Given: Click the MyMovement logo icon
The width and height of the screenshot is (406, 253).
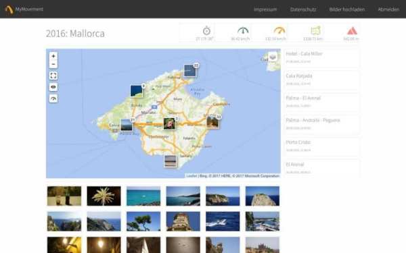Looking at the screenshot, I should click(9, 9).
